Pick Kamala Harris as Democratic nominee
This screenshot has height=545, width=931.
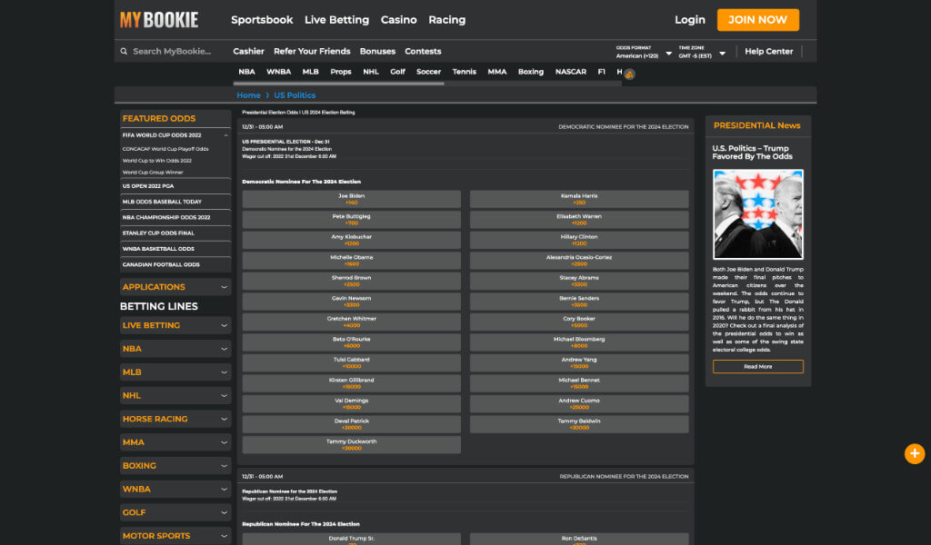coord(579,199)
